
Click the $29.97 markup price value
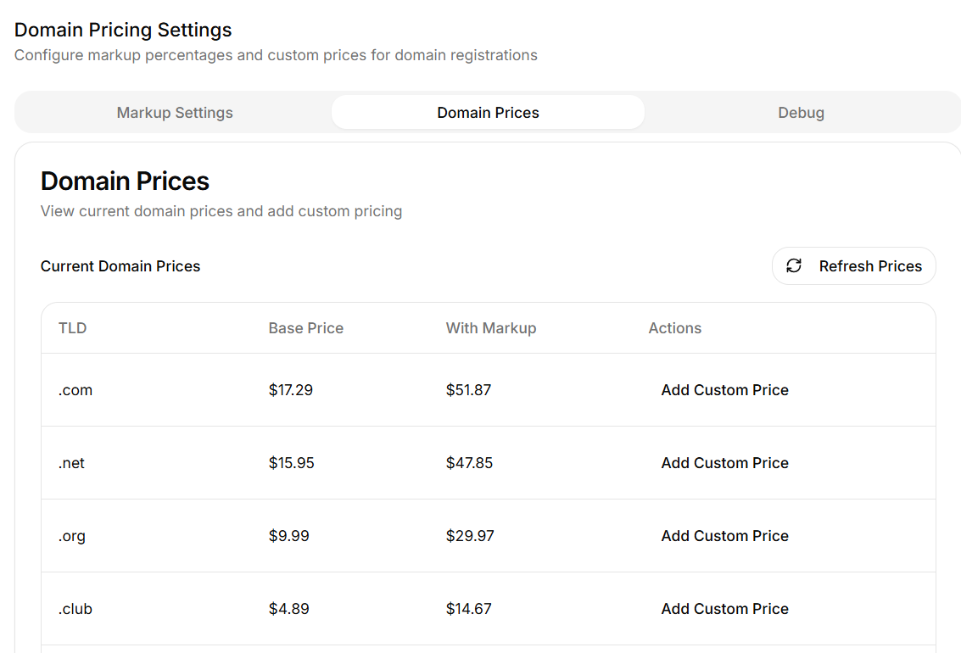click(x=469, y=536)
